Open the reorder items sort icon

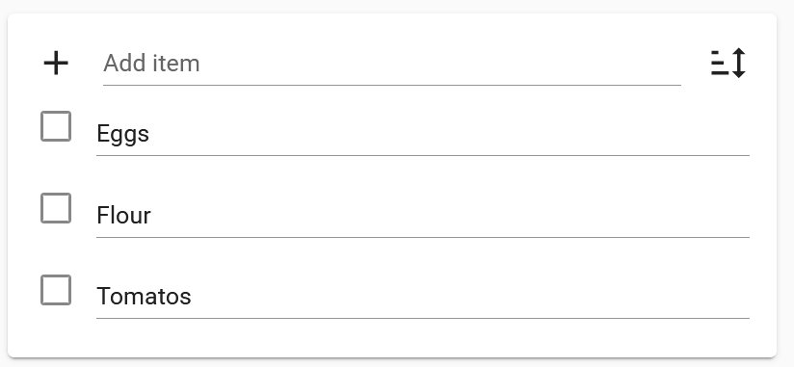tap(728, 64)
